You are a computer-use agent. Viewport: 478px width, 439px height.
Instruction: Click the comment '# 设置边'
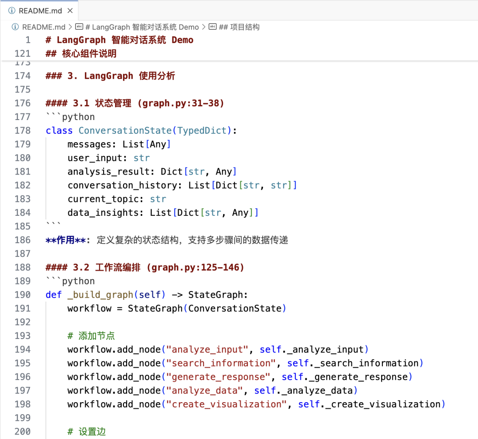pyautogui.click(x=87, y=431)
